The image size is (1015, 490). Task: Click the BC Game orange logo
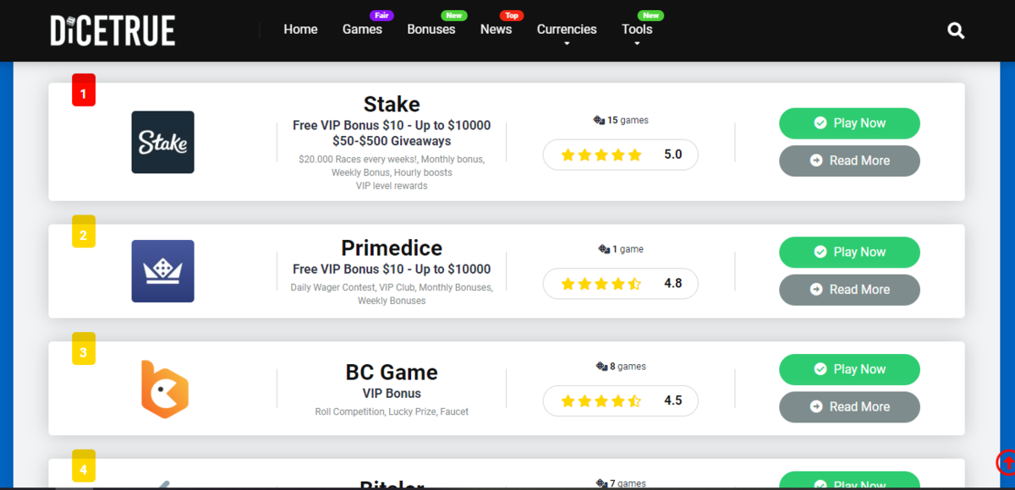pos(163,389)
